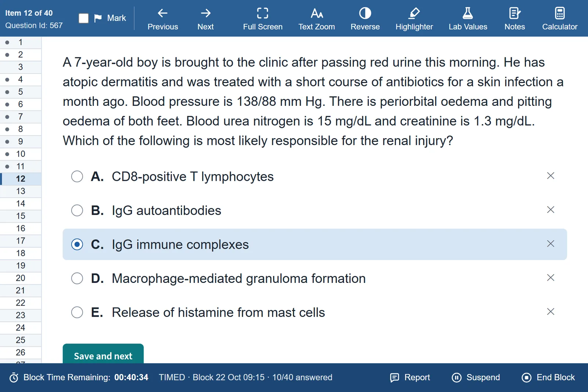Reverse the display colors
This screenshot has width=588, height=392.
(x=365, y=19)
